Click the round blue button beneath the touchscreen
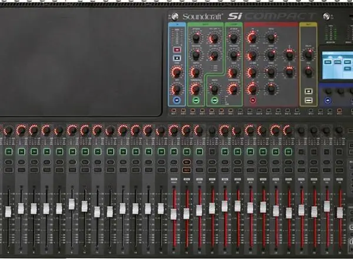The height and width of the screenshot is (259, 353). [x=328, y=100]
